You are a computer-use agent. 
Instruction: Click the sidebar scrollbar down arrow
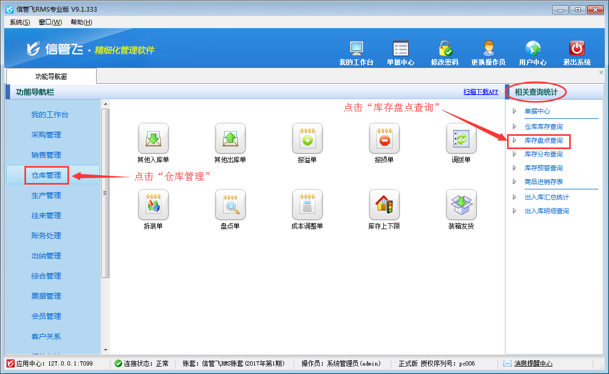click(x=105, y=350)
